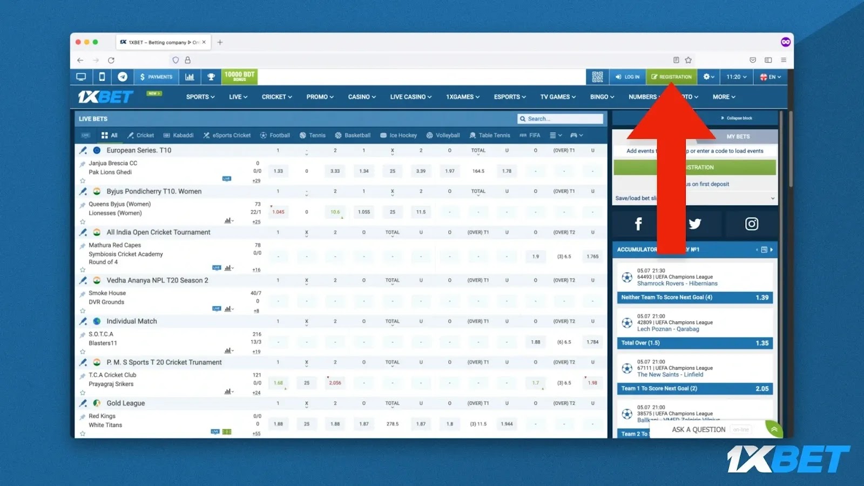Open the browser hamburger menu
This screenshot has height=486, width=864.
pyautogui.click(x=784, y=60)
